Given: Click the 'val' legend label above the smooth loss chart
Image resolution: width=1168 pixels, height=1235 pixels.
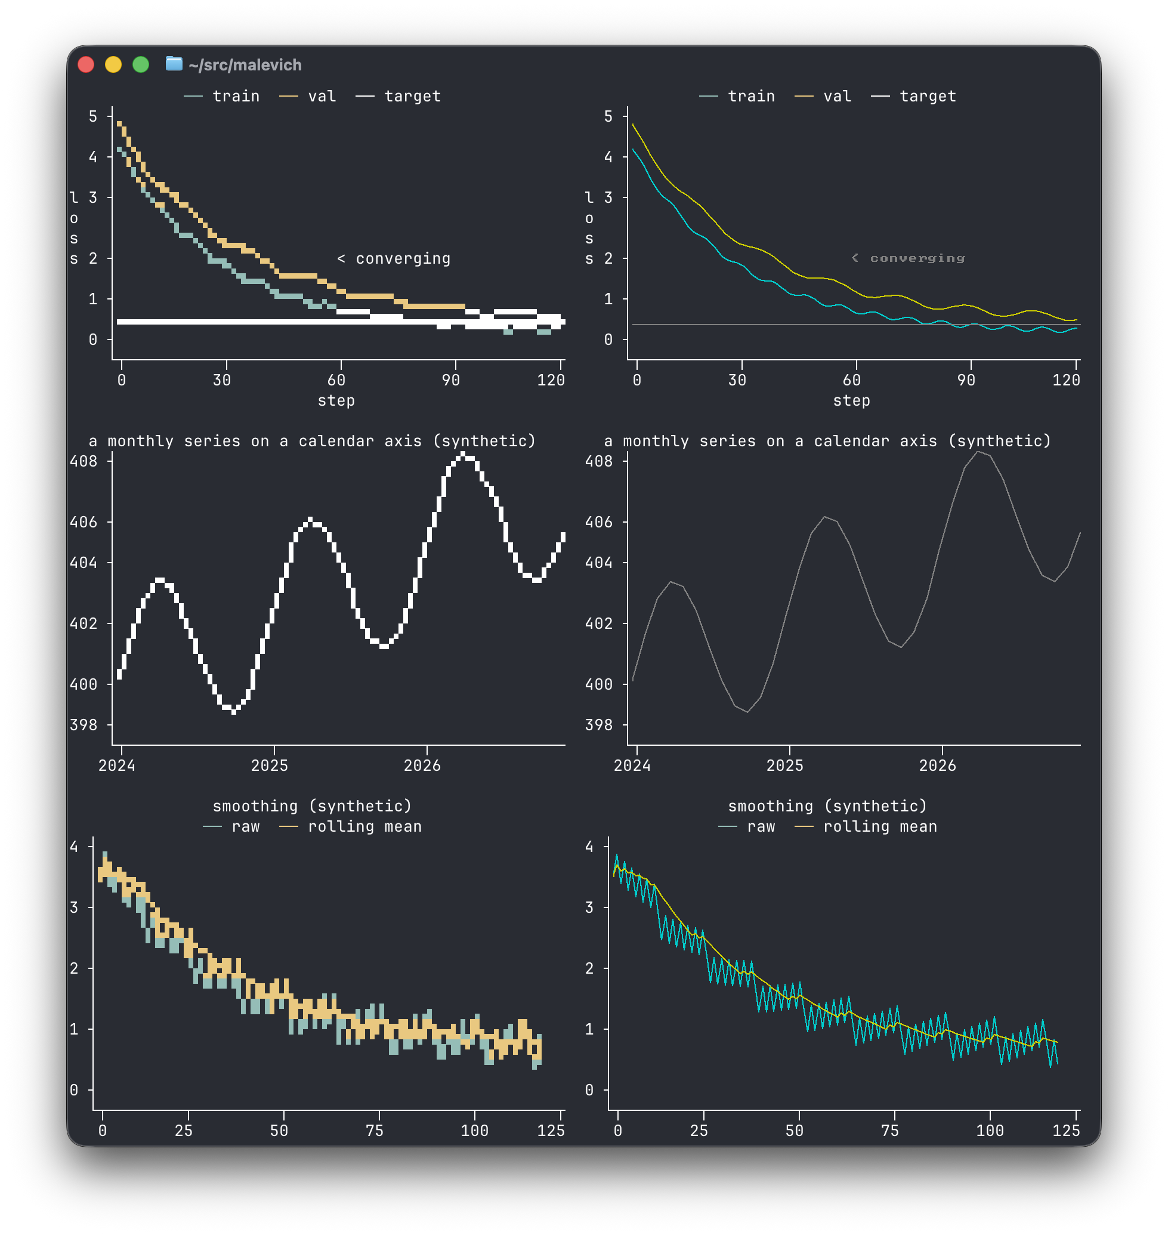Looking at the screenshot, I should (838, 96).
